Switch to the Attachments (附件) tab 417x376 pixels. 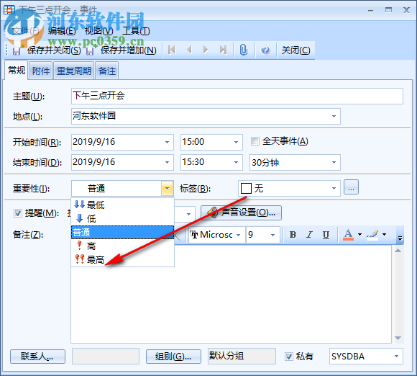tap(41, 71)
